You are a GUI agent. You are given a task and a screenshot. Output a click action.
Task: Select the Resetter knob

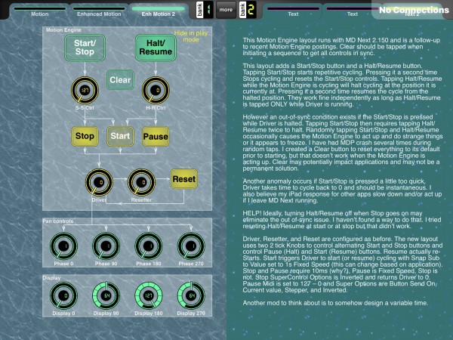click(x=142, y=182)
